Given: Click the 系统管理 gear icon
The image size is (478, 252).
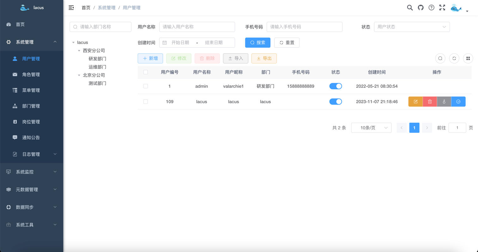Looking at the screenshot, I should 9,42.
